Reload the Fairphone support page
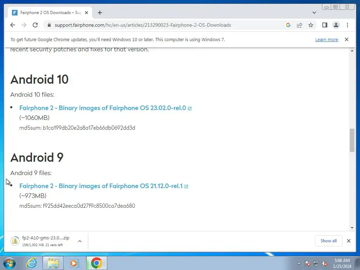Image resolution: width=360 pixels, height=270 pixels. 35,25
